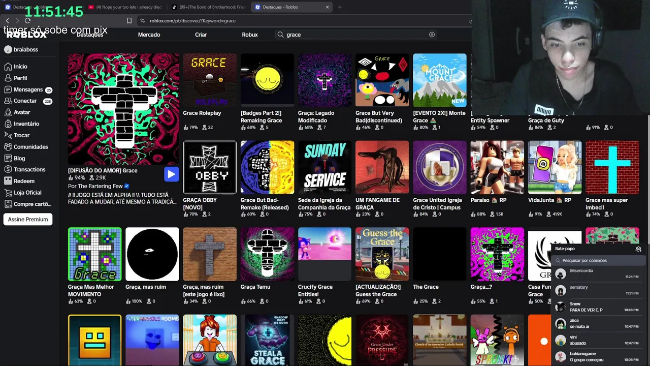
Task: Open the Graça Temu game
Action: [267, 254]
